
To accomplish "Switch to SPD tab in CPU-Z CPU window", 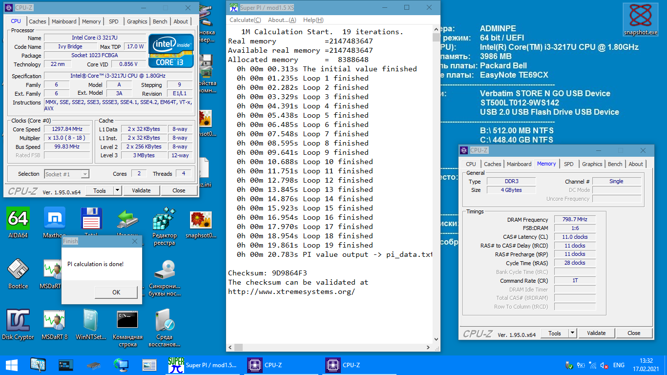I will (x=114, y=21).
